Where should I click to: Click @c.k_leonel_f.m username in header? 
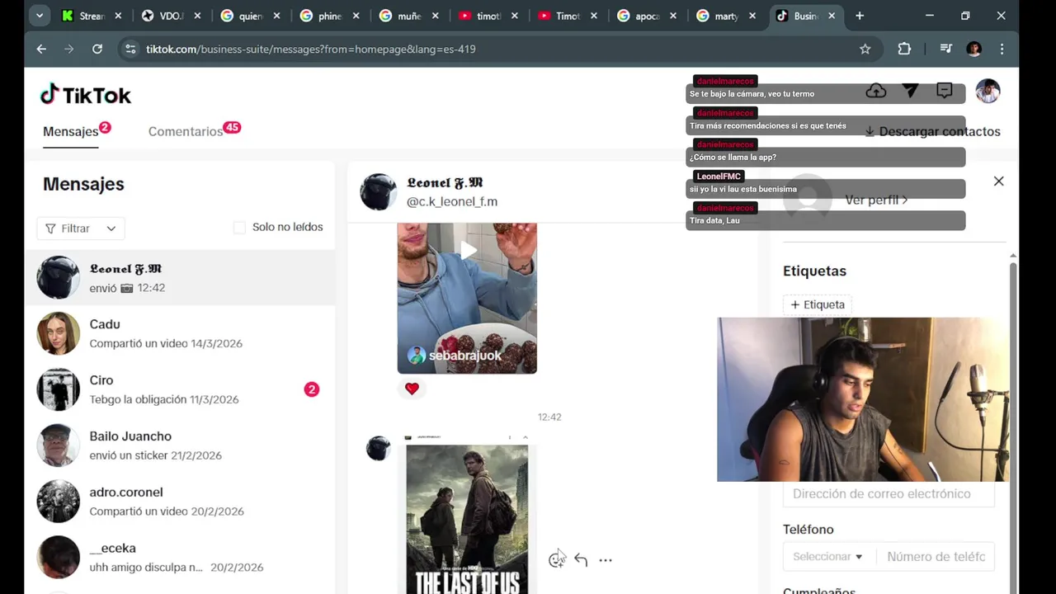coord(452,201)
